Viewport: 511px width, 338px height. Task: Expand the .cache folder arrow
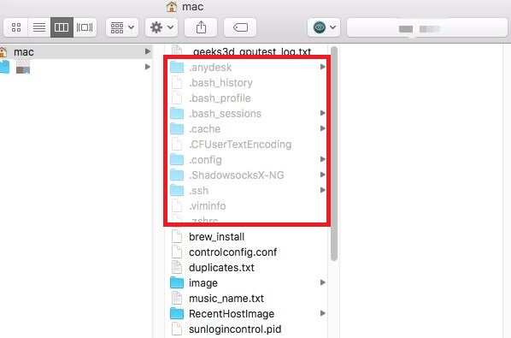pos(323,128)
